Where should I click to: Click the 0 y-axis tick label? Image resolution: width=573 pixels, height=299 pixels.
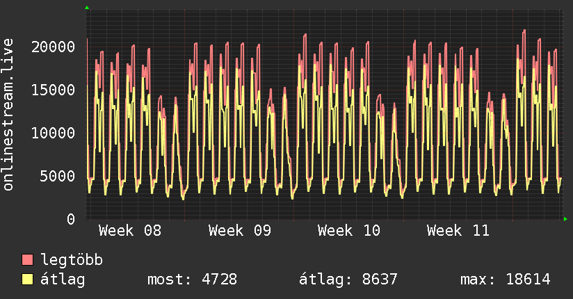pos(71,220)
